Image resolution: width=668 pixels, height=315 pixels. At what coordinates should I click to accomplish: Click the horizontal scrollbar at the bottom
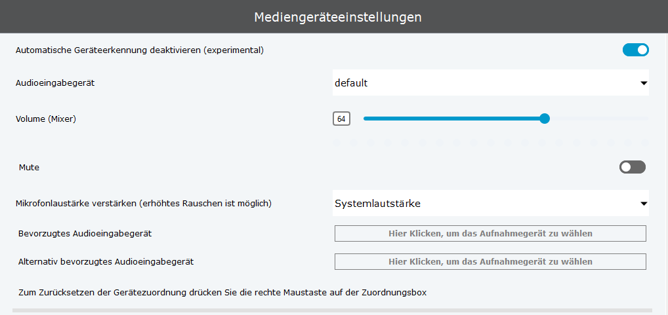pyautogui.click(x=332, y=310)
